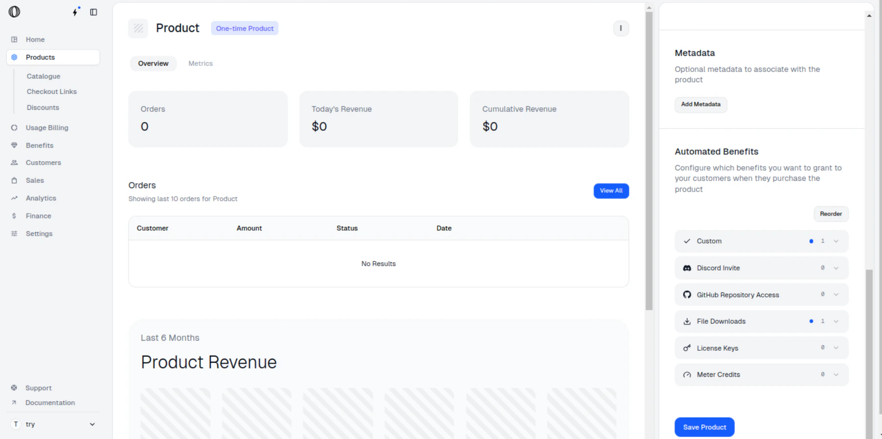
Task: Click the No Results text
Action: (378, 264)
